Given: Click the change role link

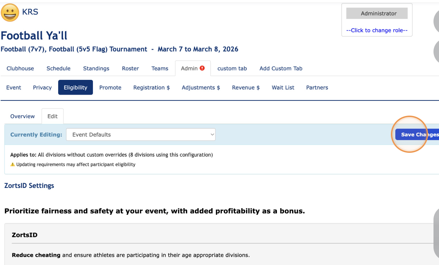Looking at the screenshot, I should coord(377,30).
